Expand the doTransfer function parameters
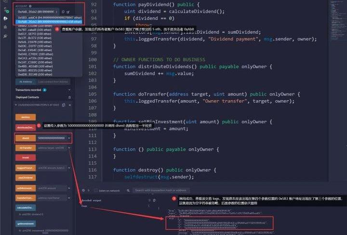The height and width of the screenshot is (235, 347). pos(69,148)
